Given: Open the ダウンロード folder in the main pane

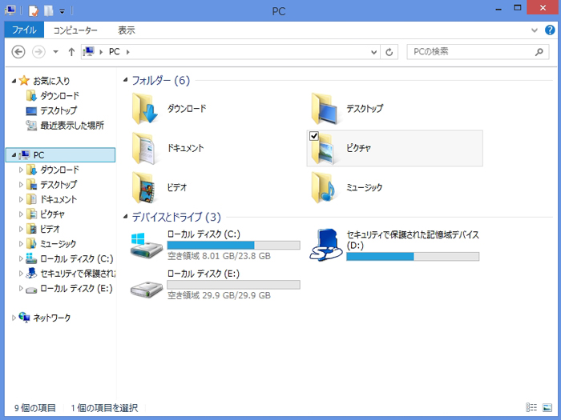Looking at the screenshot, I should click(168, 109).
